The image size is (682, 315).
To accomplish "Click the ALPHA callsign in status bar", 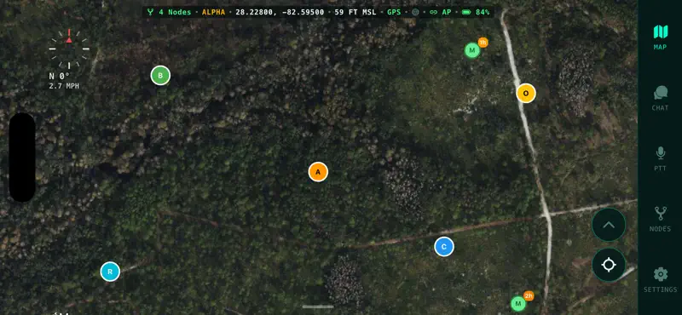I will point(214,12).
